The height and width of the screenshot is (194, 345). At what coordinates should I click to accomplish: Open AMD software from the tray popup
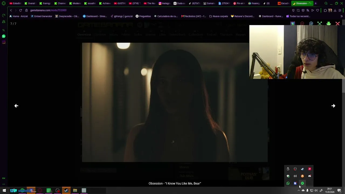pyautogui.click(x=310, y=169)
